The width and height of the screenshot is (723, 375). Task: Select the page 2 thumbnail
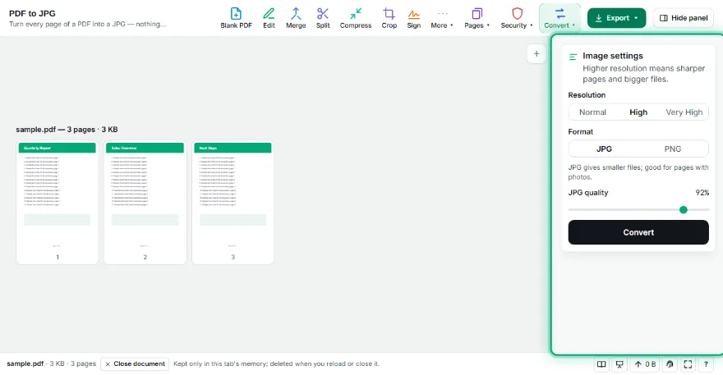(x=145, y=202)
